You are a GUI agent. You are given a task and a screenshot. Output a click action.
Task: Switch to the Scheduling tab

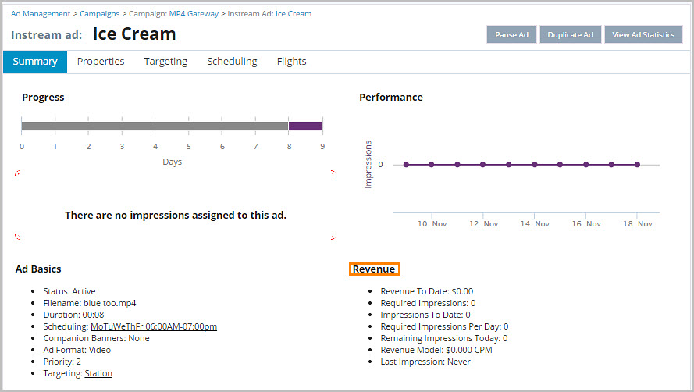pyautogui.click(x=232, y=62)
